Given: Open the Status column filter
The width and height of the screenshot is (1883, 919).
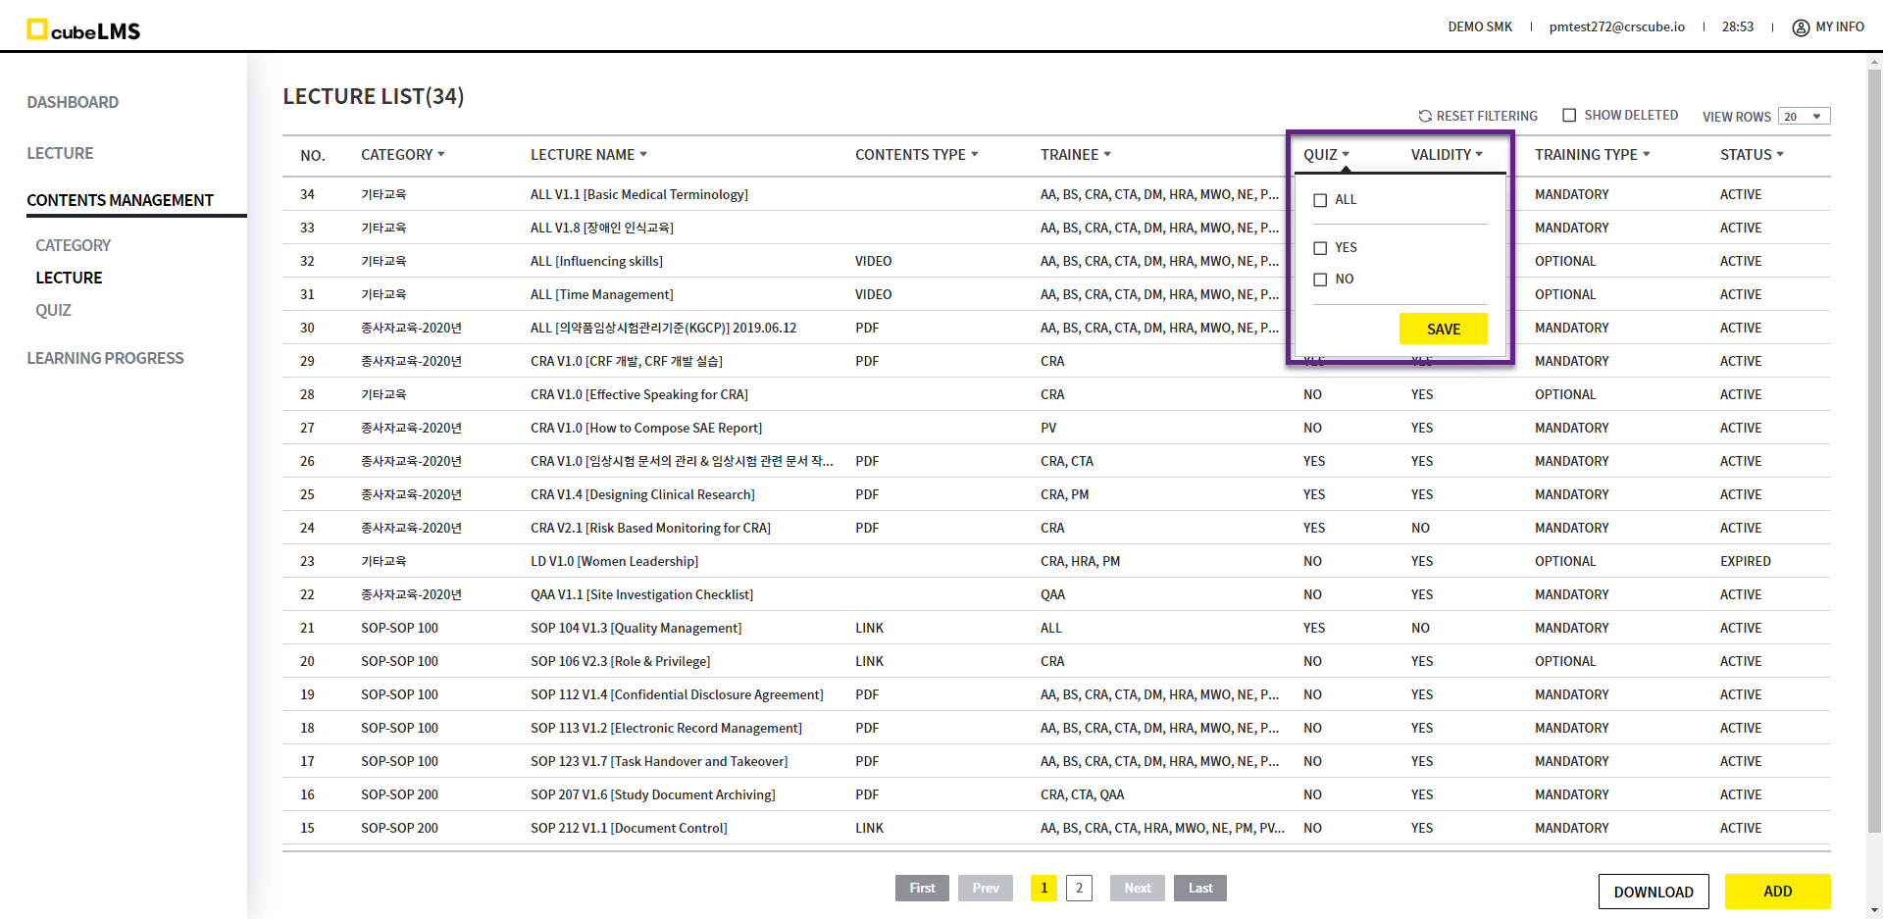Looking at the screenshot, I should pyautogui.click(x=1780, y=155).
